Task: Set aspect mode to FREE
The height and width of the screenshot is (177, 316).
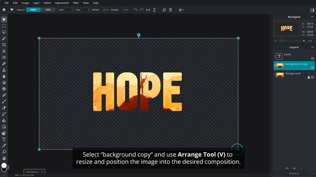Action: click(x=48, y=10)
